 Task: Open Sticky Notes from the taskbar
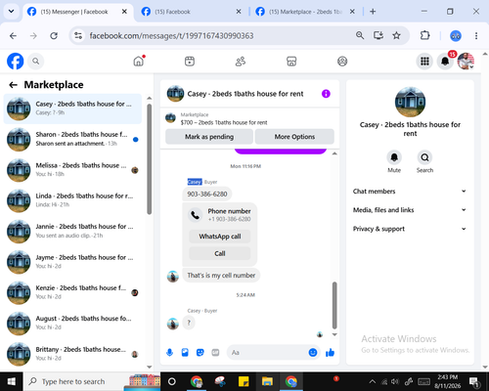click(x=244, y=381)
